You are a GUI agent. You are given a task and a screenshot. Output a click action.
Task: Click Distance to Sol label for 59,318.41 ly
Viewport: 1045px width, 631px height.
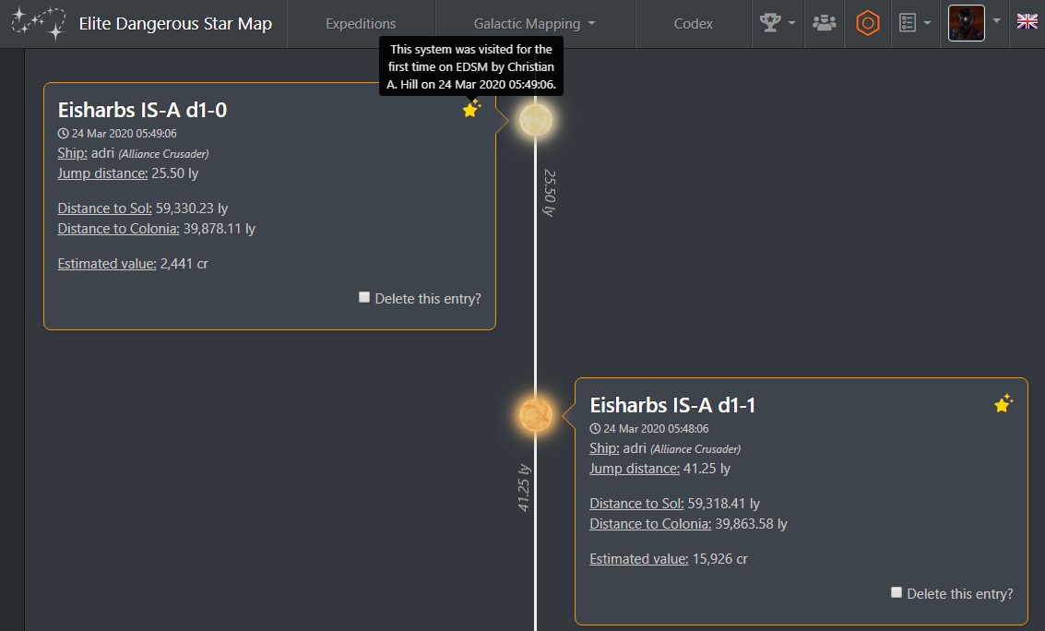click(636, 504)
